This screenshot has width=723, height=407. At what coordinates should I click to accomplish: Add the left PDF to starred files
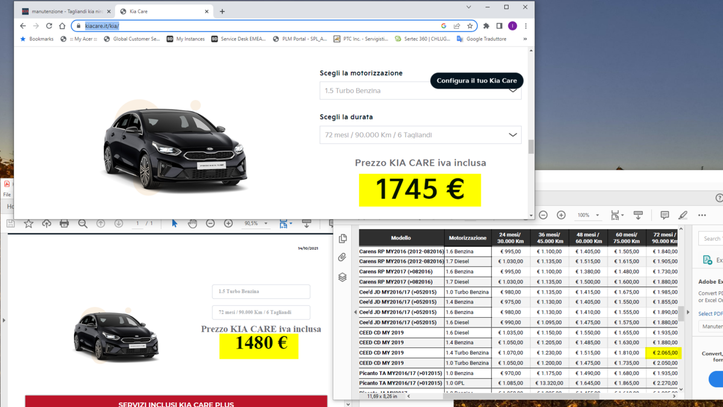(28, 224)
